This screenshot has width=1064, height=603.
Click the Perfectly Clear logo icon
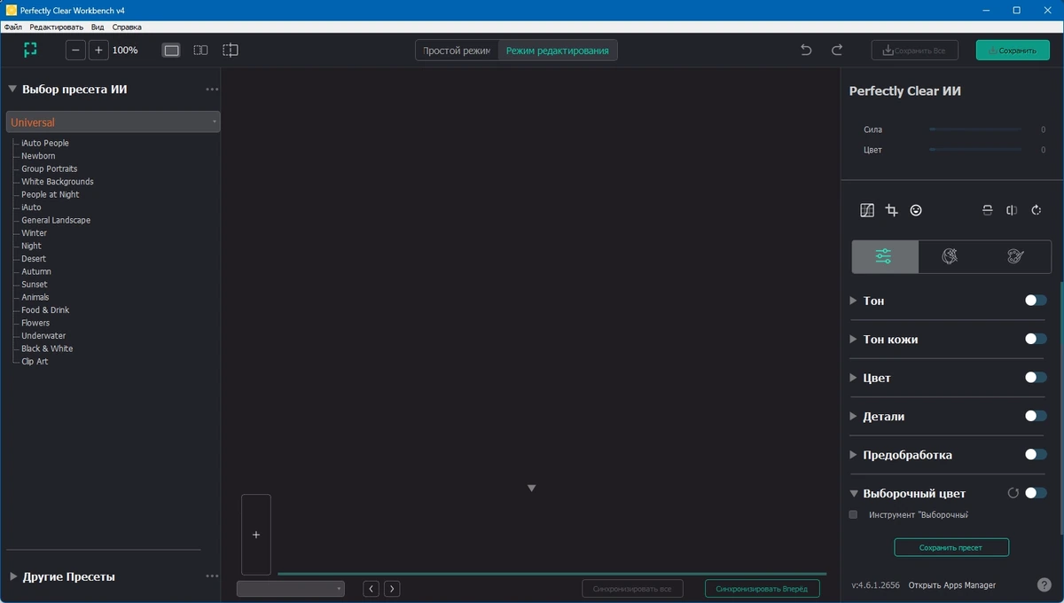[x=30, y=50]
